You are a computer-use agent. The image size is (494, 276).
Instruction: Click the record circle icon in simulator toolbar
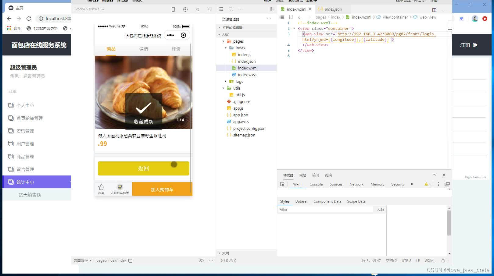(x=185, y=9)
